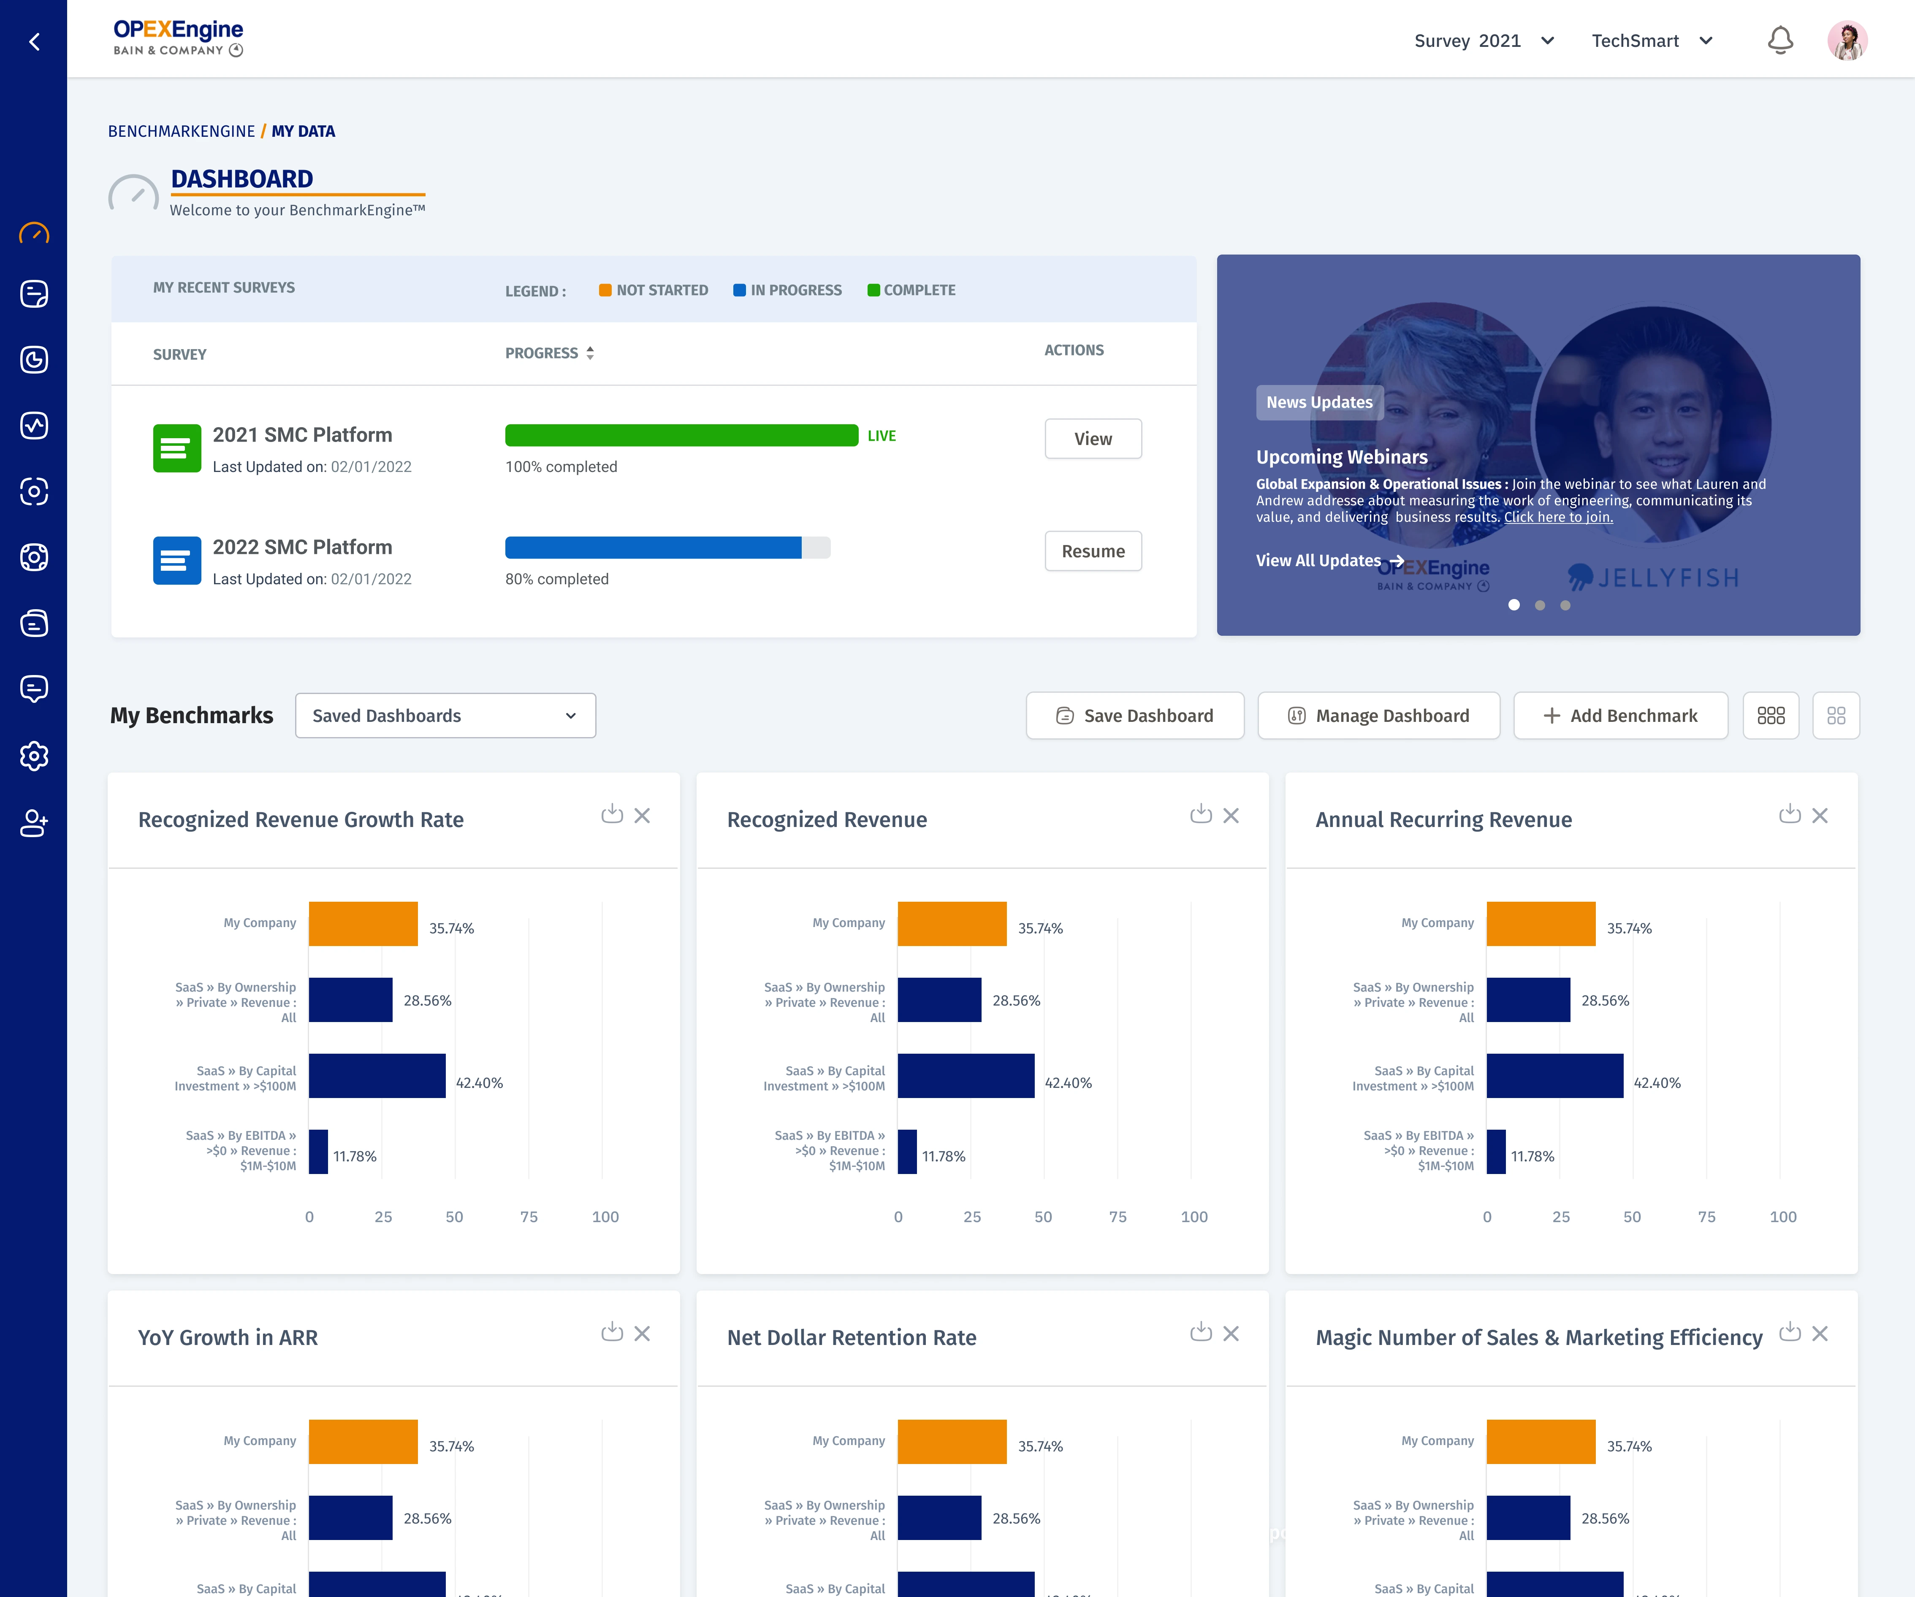Download the Recognized Revenue chart

[1201, 813]
